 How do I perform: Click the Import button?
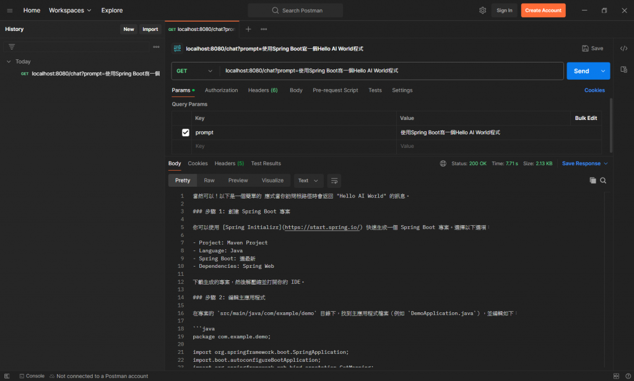pos(150,29)
